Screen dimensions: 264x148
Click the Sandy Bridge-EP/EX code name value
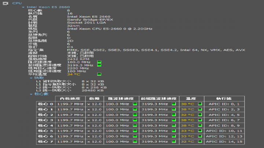pyautogui.click(x=90, y=20)
